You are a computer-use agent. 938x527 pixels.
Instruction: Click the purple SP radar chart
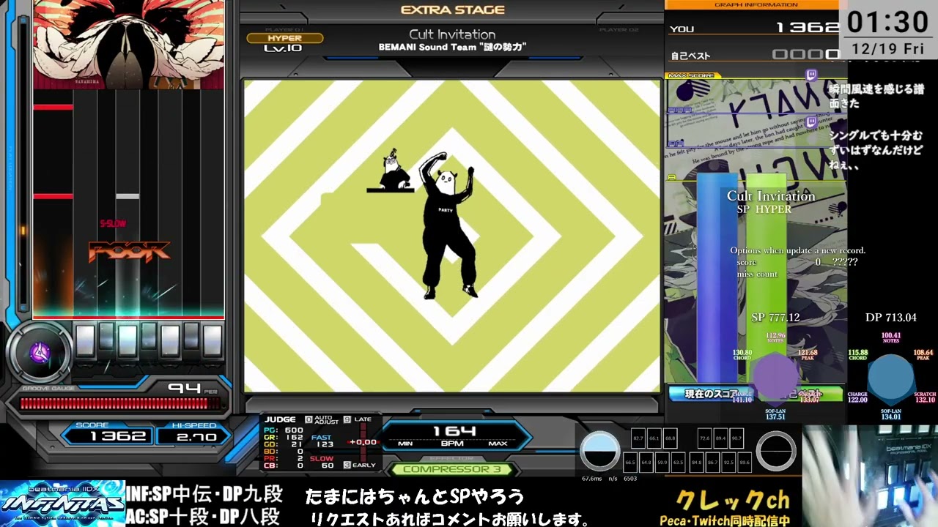[775, 378]
